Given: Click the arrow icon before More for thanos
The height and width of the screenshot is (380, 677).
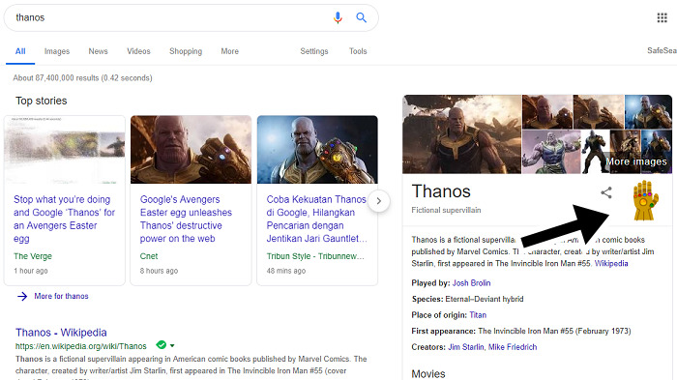Looking at the screenshot, I should coord(22,296).
